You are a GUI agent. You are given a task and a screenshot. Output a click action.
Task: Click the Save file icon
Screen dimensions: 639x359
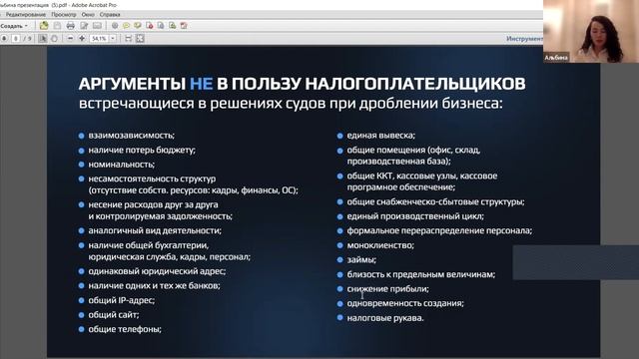pyautogui.click(x=57, y=26)
